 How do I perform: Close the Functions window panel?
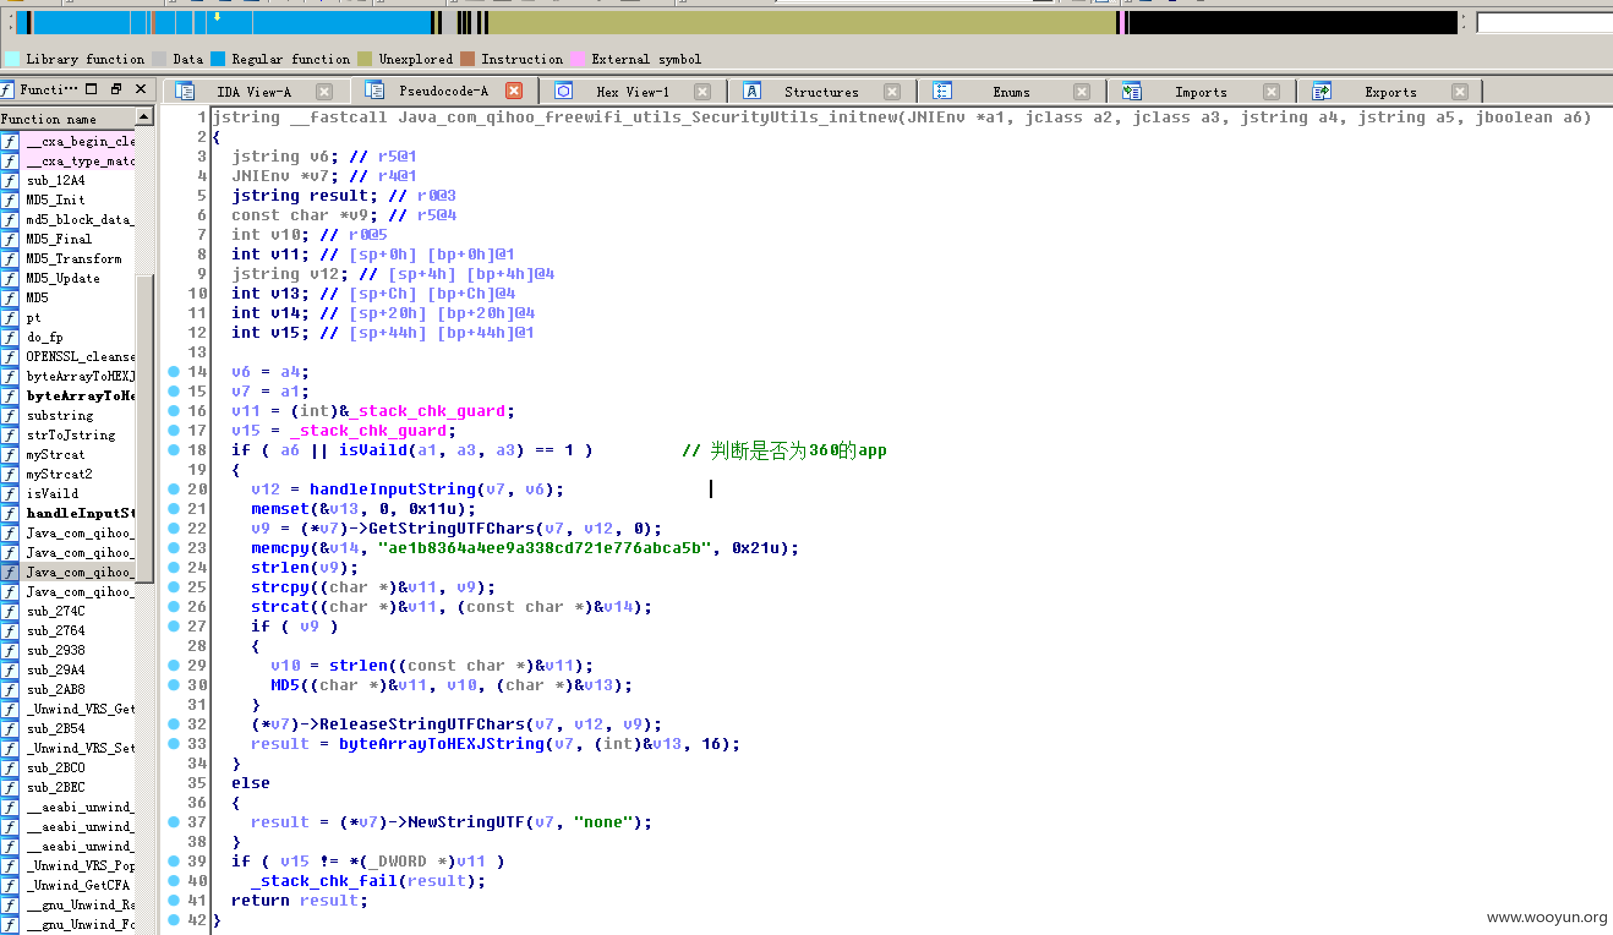pyautogui.click(x=141, y=89)
